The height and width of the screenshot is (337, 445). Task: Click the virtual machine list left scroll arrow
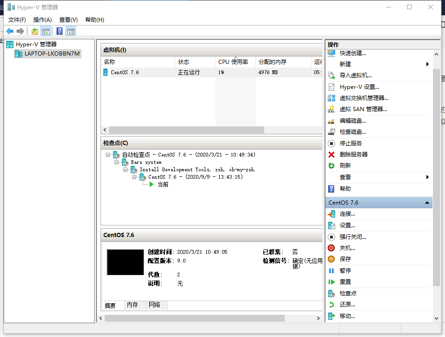click(x=105, y=130)
